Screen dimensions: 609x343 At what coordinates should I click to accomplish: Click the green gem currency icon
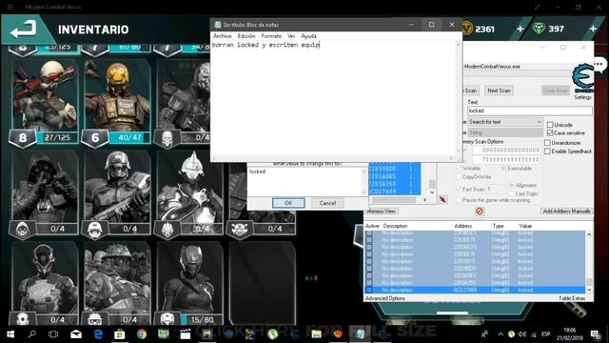coord(539,29)
